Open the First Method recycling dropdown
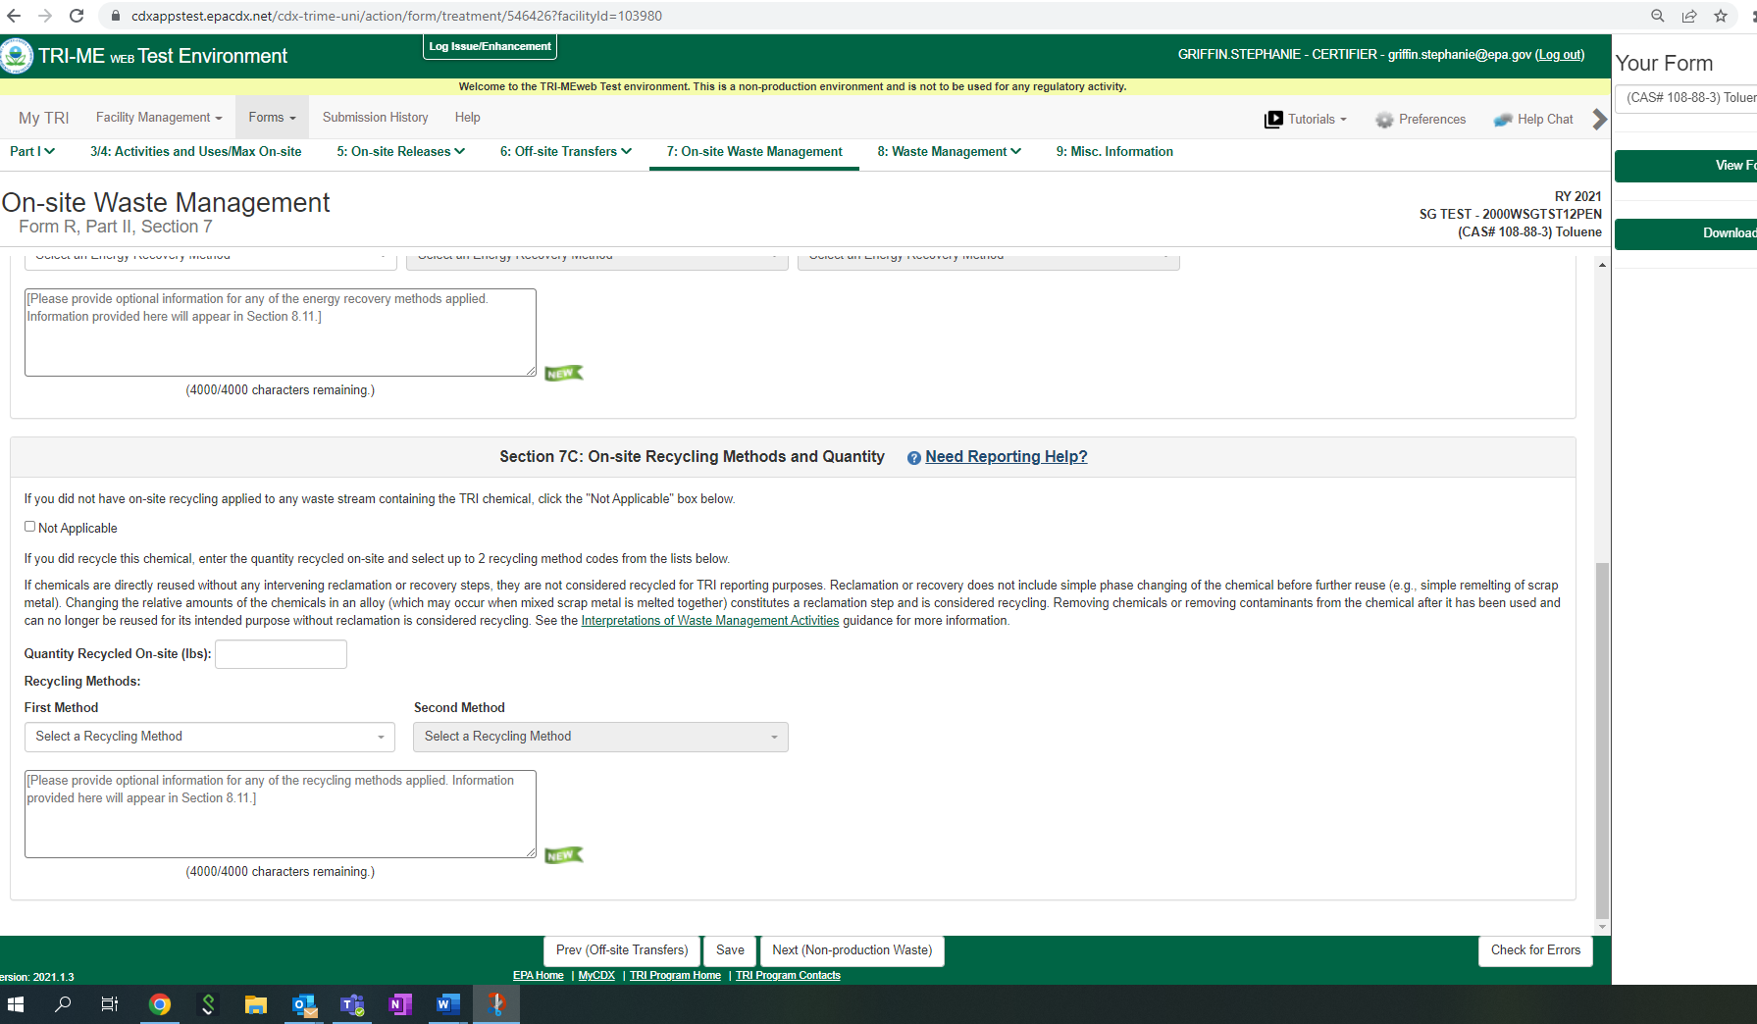 (x=210, y=737)
